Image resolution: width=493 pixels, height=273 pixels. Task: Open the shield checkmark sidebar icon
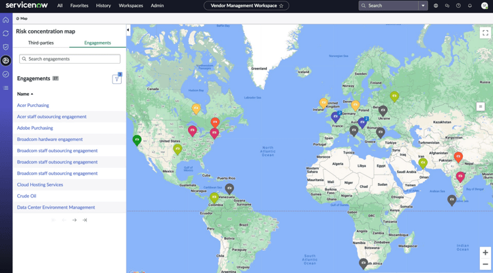tap(6, 47)
